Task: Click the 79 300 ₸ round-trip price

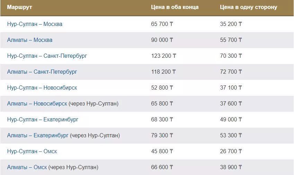Action: (162, 135)
